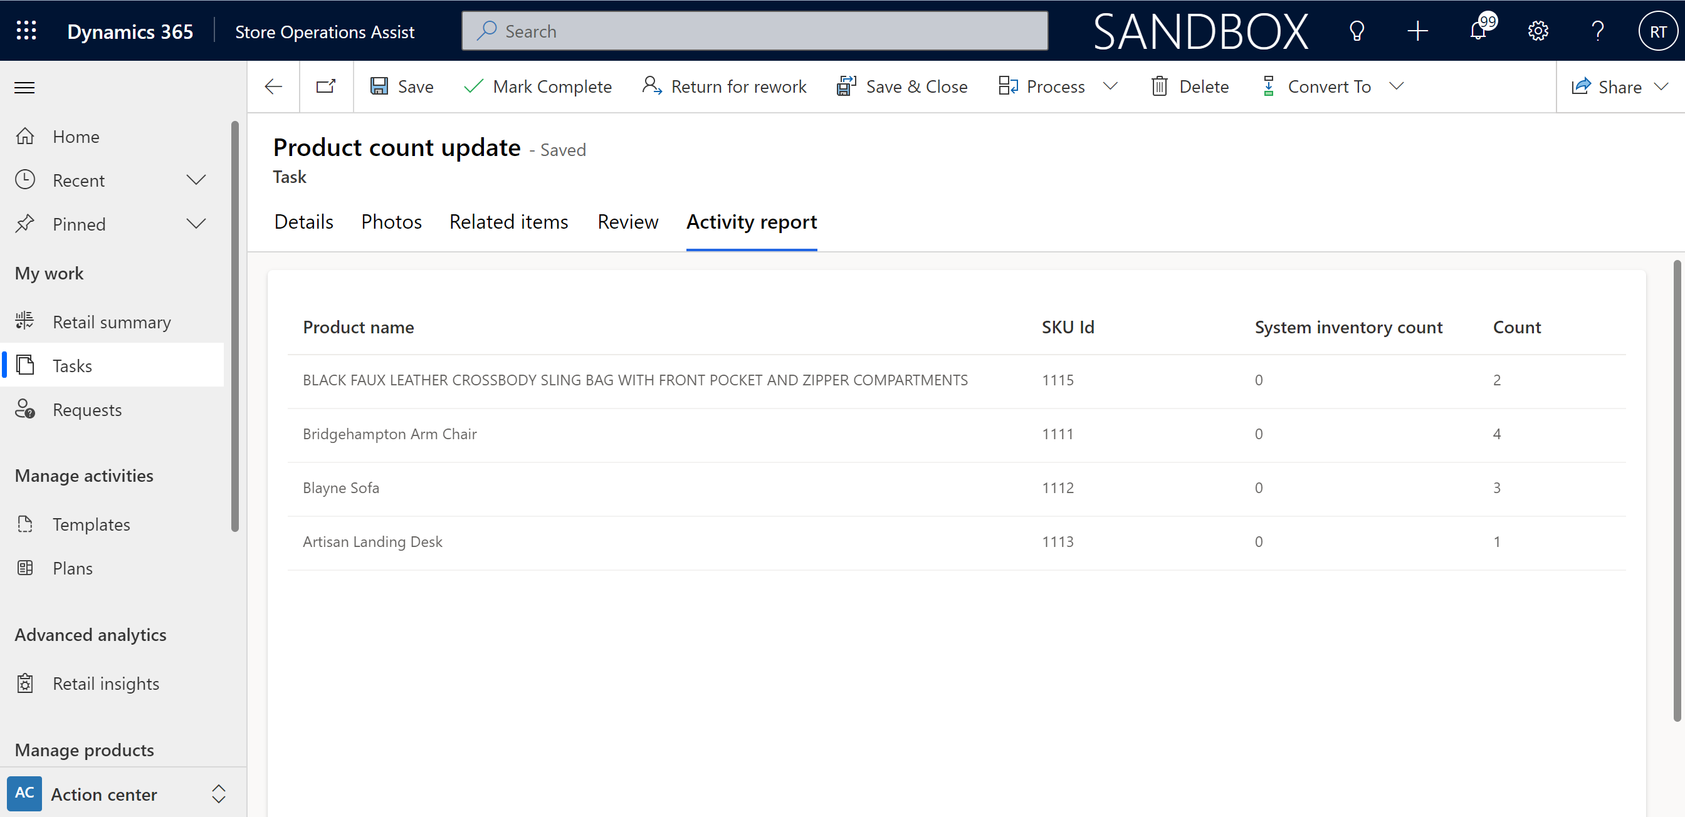Click the Retail summary link

(112, 321)
